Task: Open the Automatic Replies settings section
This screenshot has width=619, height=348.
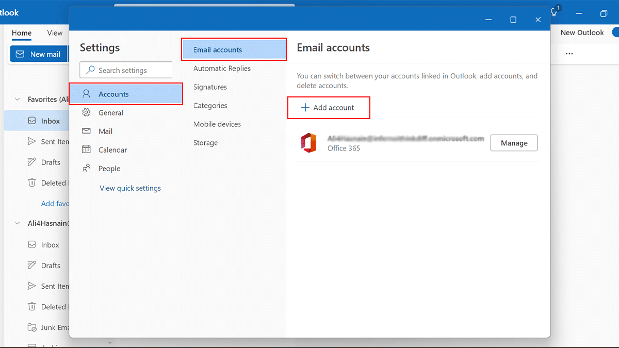Action: (x=222, y=68)
